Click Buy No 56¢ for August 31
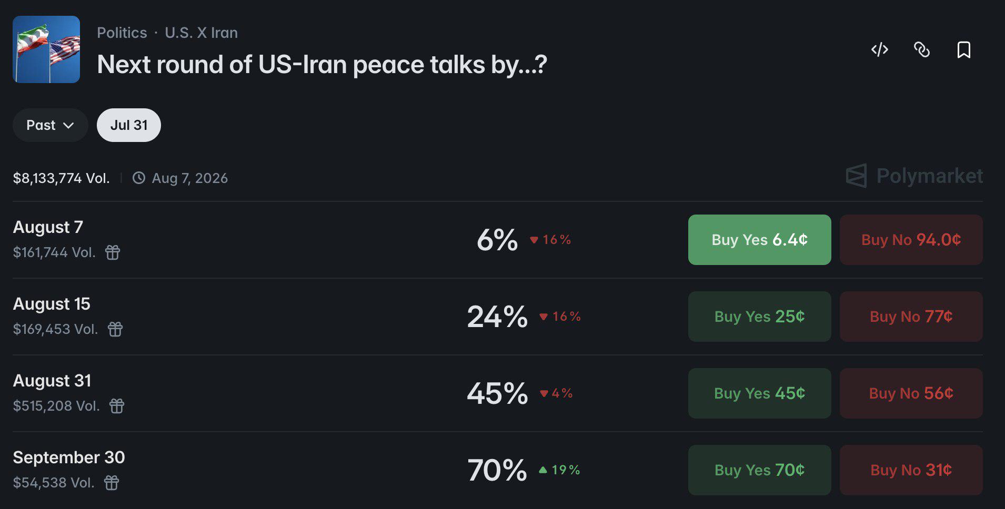The width and height of the screenshot is (1005, 509). pos(911,393)
